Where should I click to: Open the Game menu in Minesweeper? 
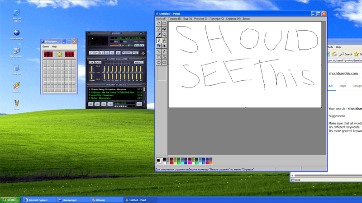46,46
